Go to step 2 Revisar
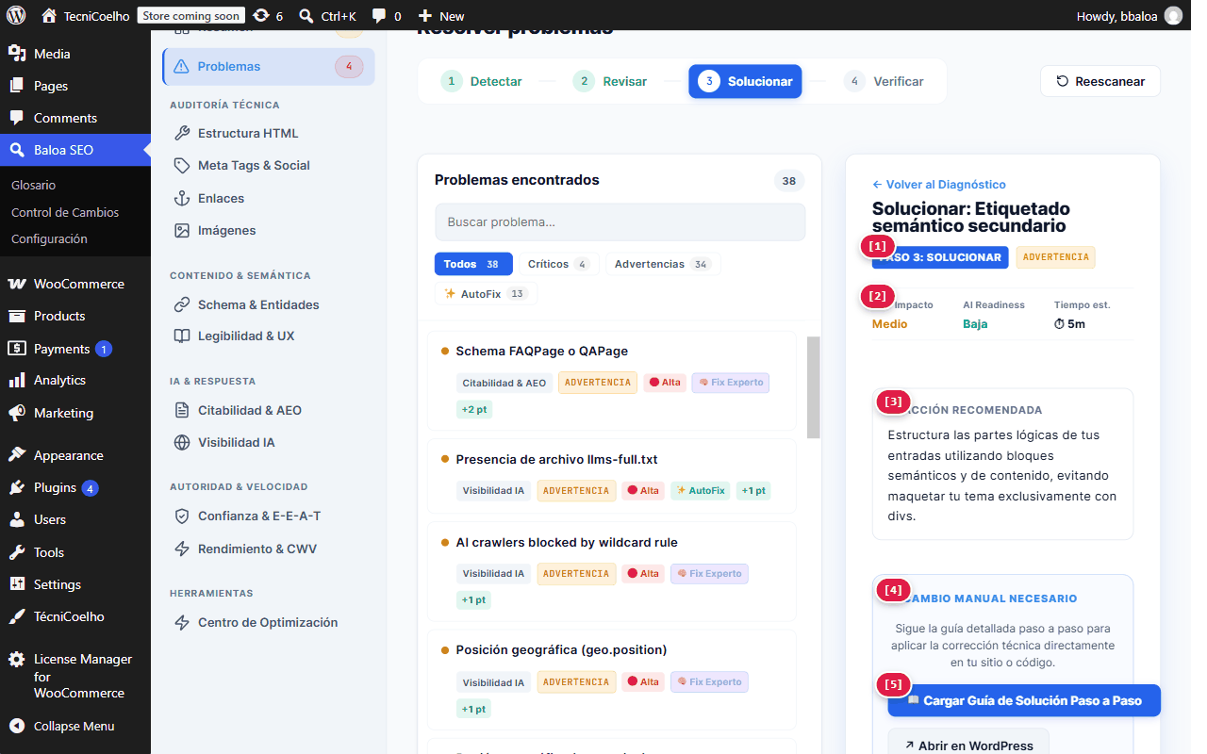Image resolution: width=1207 pixels, height=754 pixels. 610,81
